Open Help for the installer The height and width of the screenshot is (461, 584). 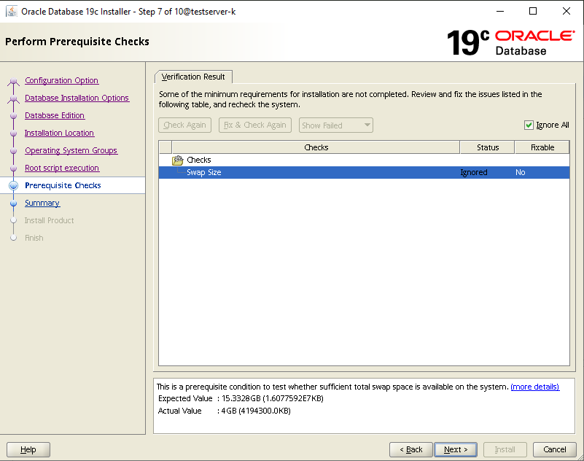[28, 449]
